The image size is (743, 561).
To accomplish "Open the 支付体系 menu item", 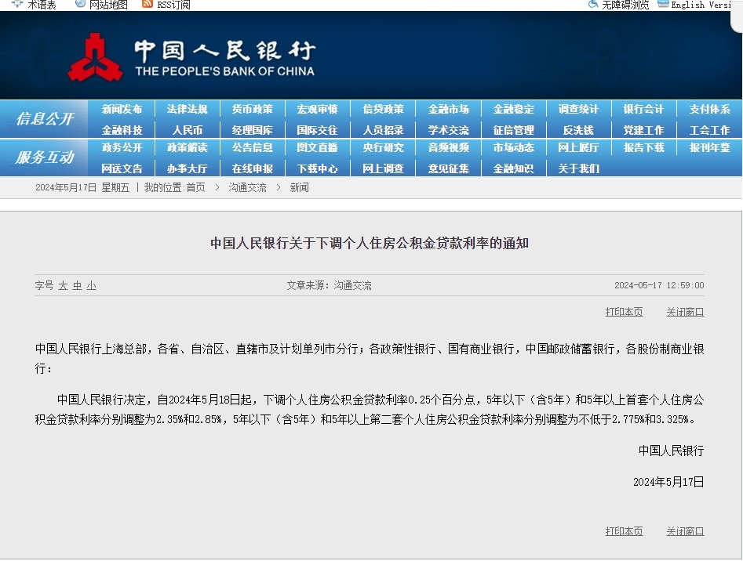I will [x=709, y=109].
